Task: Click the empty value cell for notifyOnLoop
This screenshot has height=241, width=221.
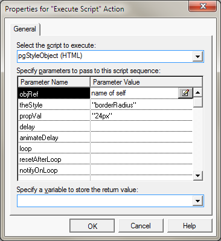Action: (141, 170)
